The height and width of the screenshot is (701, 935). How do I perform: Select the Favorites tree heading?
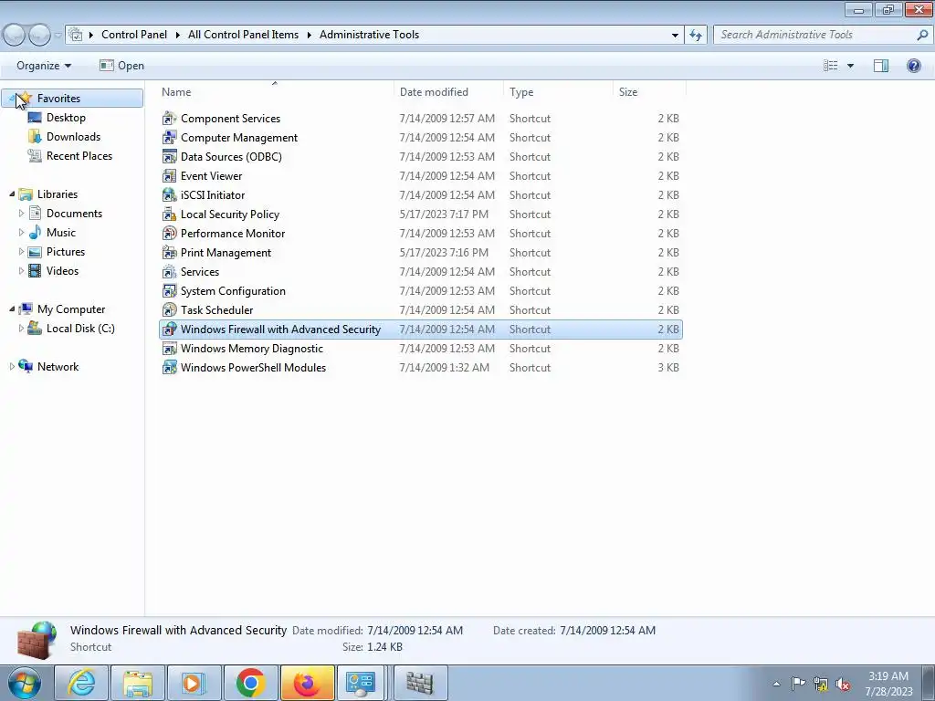[72, 99]
